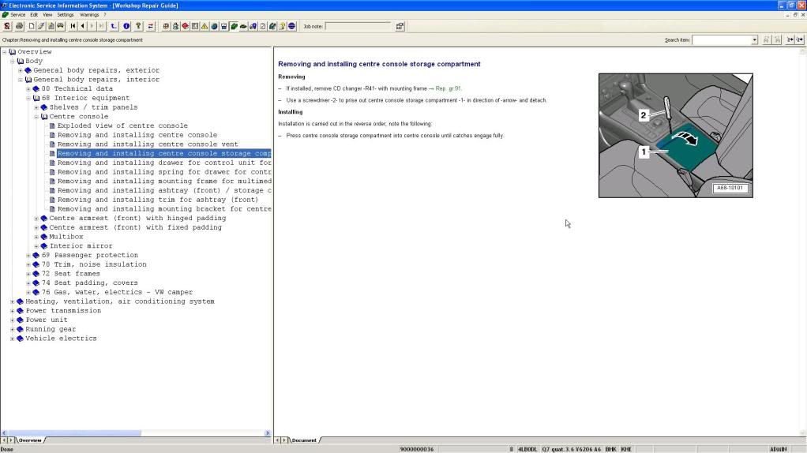The width and height of the screenshot is (807, 453).
Task: Follow the Rep. gr.91 link
Action: [448, 88]
